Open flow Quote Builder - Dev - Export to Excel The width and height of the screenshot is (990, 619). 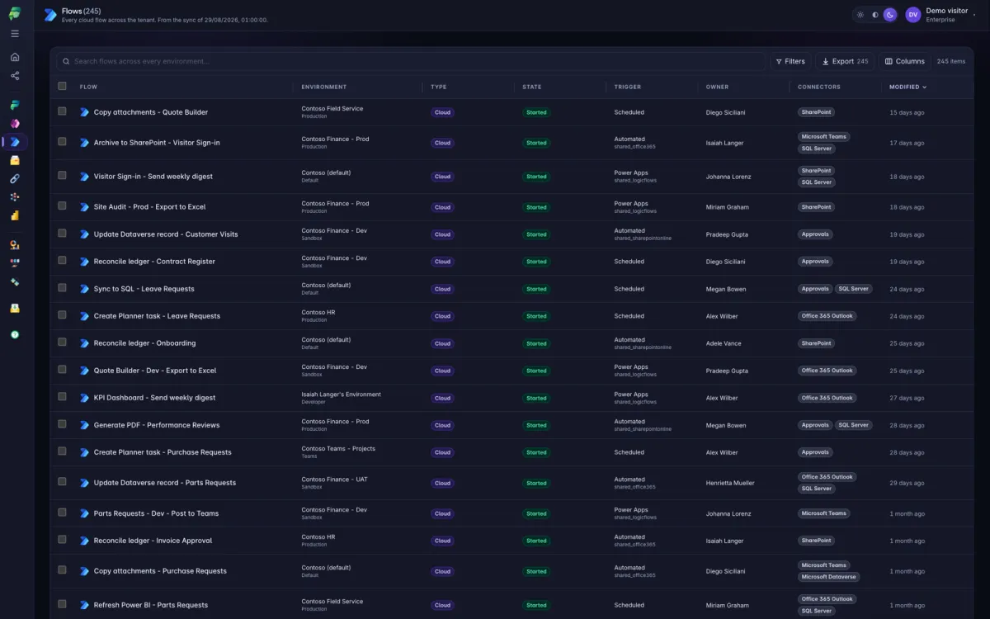155,371
